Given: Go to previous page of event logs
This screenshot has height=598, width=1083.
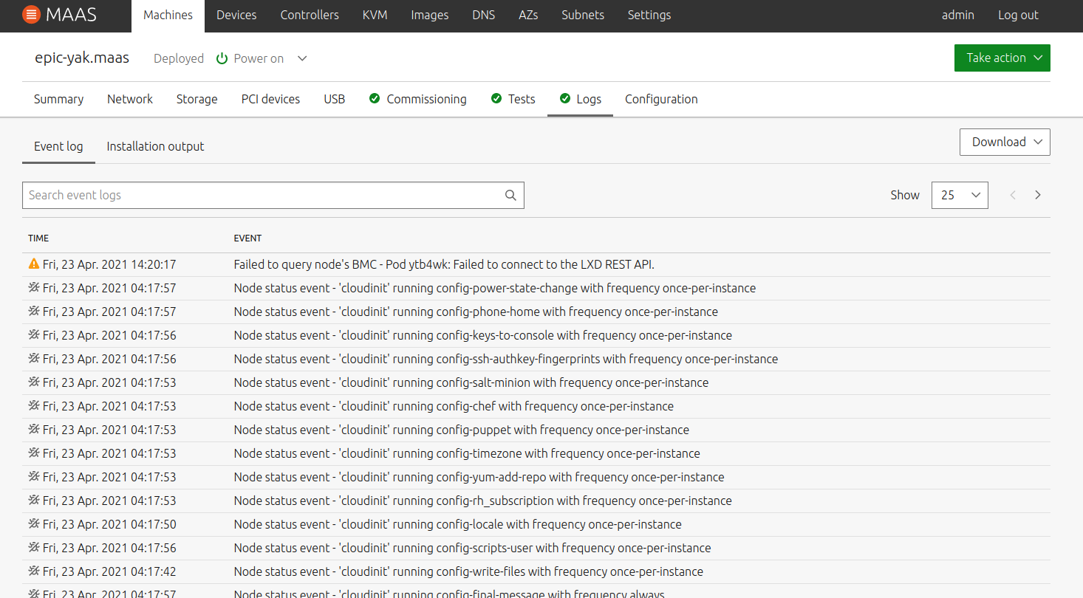Looking at the screenshot, I should tap(1013, 195).
